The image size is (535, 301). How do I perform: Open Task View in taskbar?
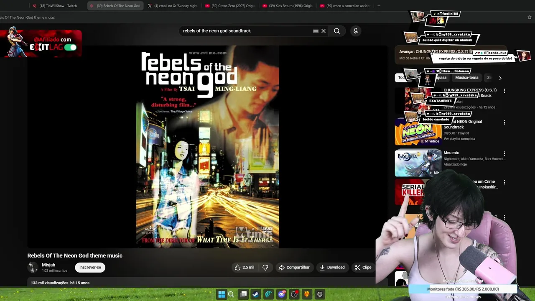(244, 294)
